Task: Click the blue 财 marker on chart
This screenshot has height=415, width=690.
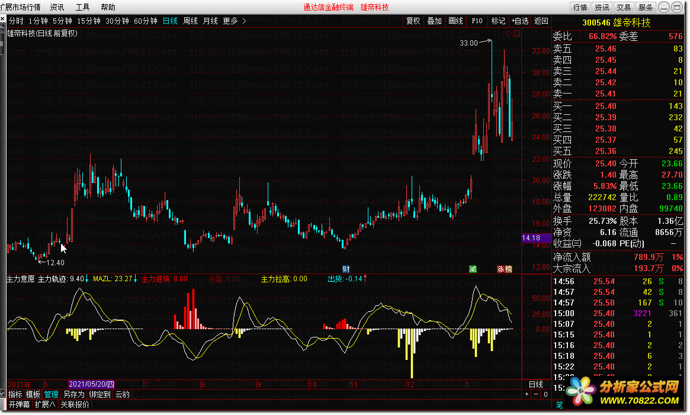Action: [346, 269]
